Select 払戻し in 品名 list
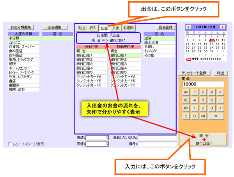Screen dimensions: 234x177 pos(159,47)
